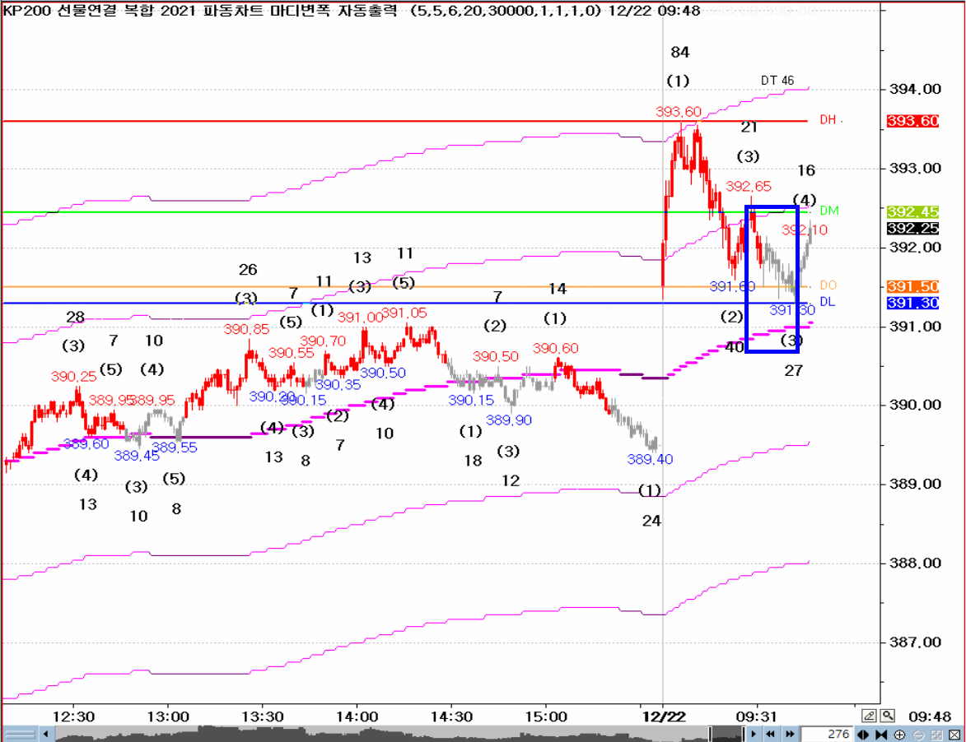The width and height of the screenshot is (966, 742).
Task: Click the expand bars horizontally icon
Action: tap(864, 734)
